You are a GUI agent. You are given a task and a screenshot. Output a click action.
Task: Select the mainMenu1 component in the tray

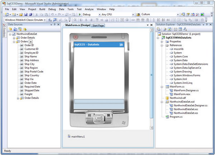click(x=76, y=136)
